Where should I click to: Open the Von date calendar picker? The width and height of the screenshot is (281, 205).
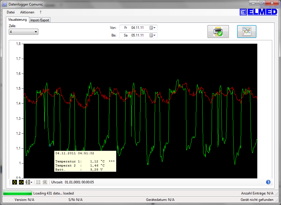(153, 28)
